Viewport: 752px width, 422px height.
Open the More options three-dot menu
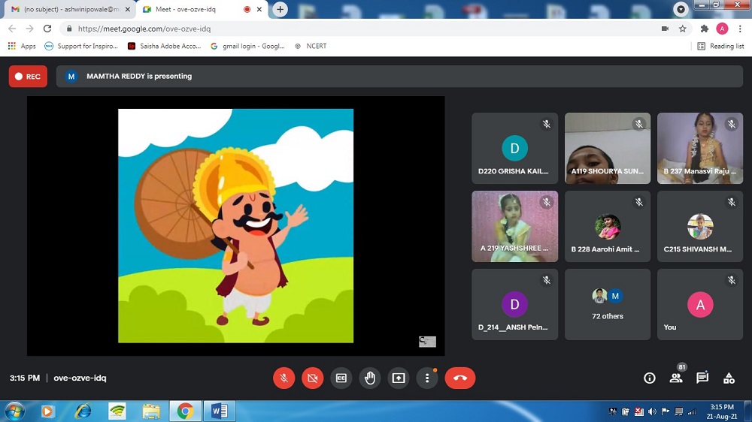point(426,378)
